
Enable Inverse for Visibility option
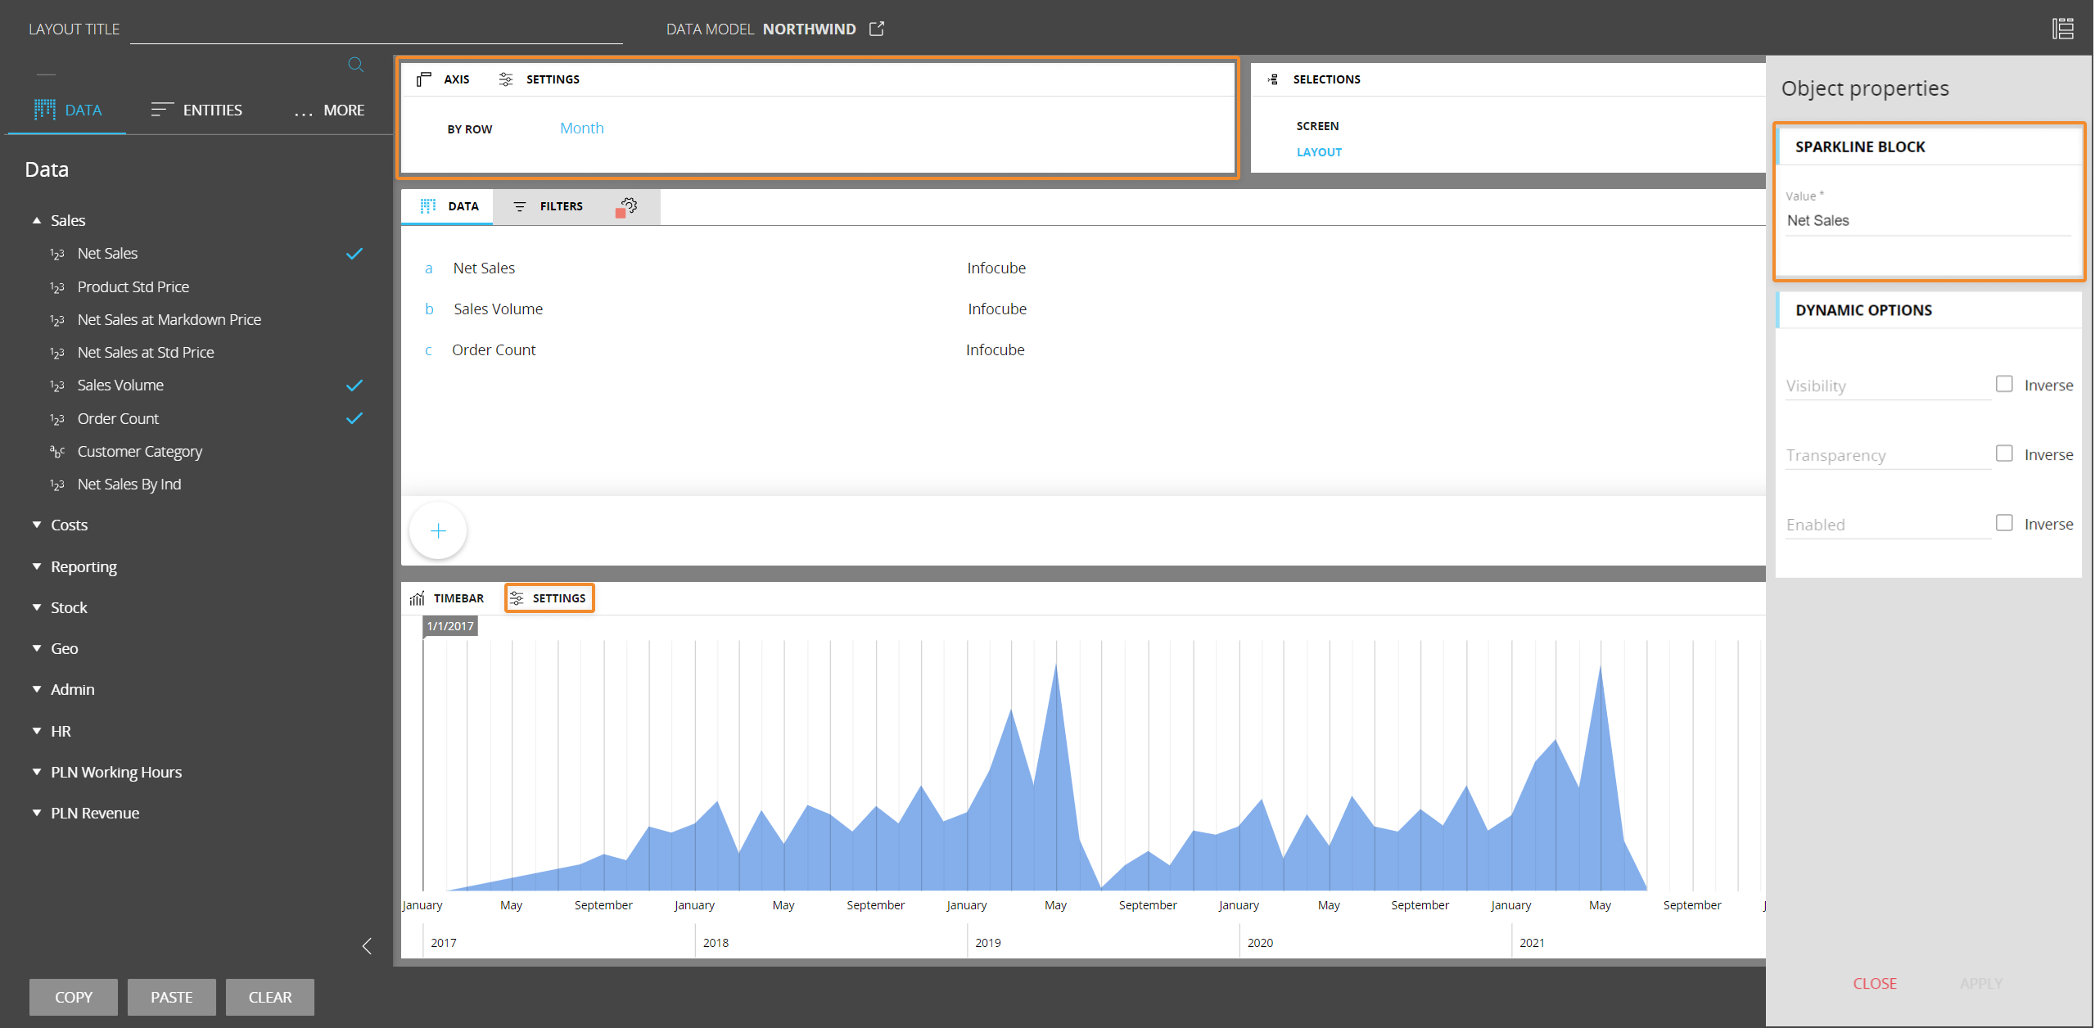click(2004, 383)
